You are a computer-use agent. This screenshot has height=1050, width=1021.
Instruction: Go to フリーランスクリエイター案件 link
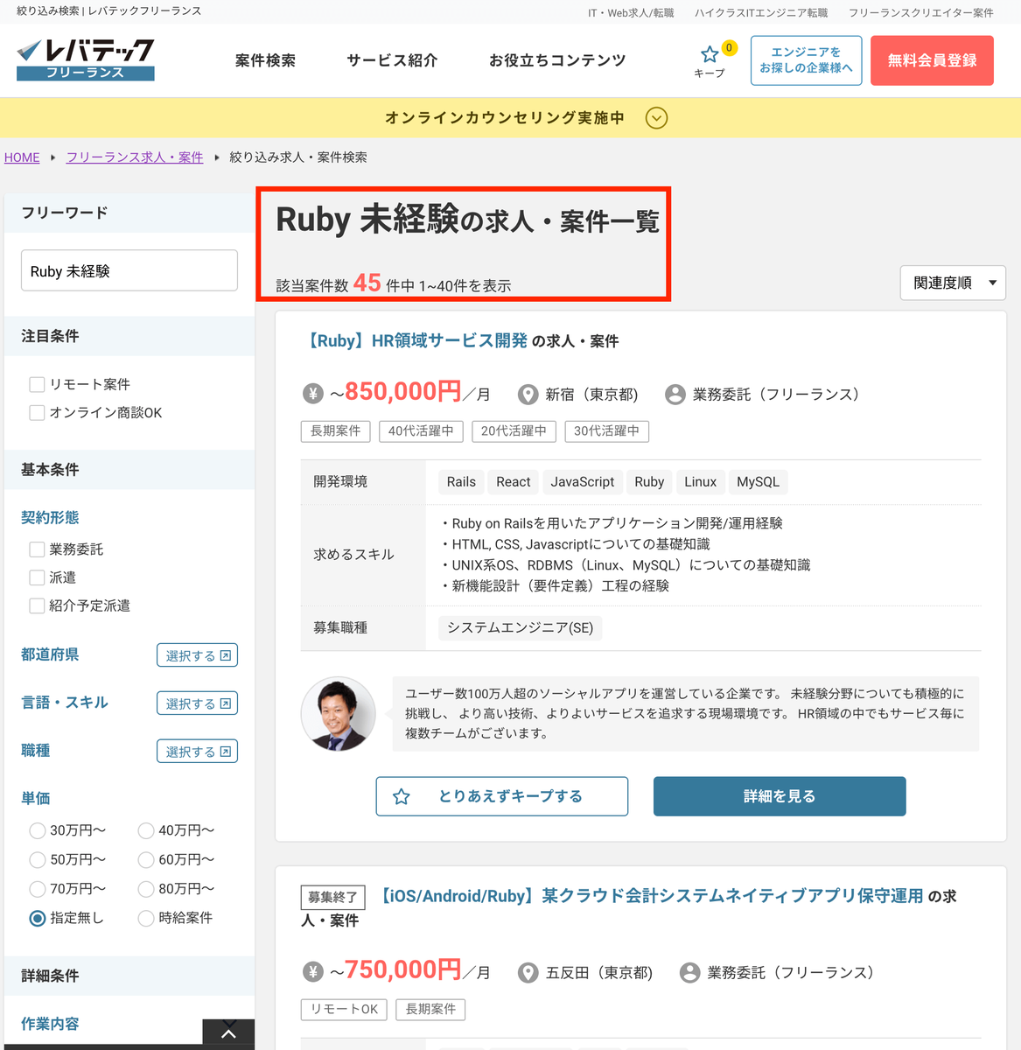(x=921, y=12)
